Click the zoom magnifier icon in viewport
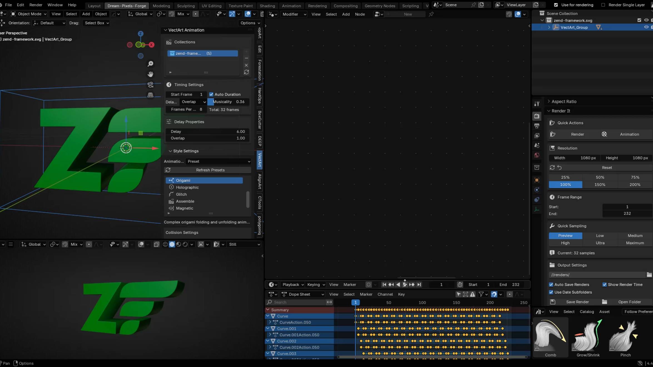Screen dimensions: 653x367 150,64
